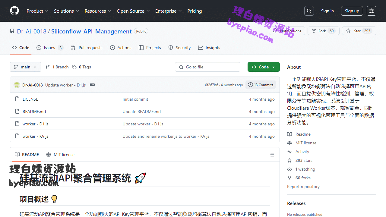Open the LICENSE file
The width and height of the screenshot is (386, 217).
click(30, 99)
